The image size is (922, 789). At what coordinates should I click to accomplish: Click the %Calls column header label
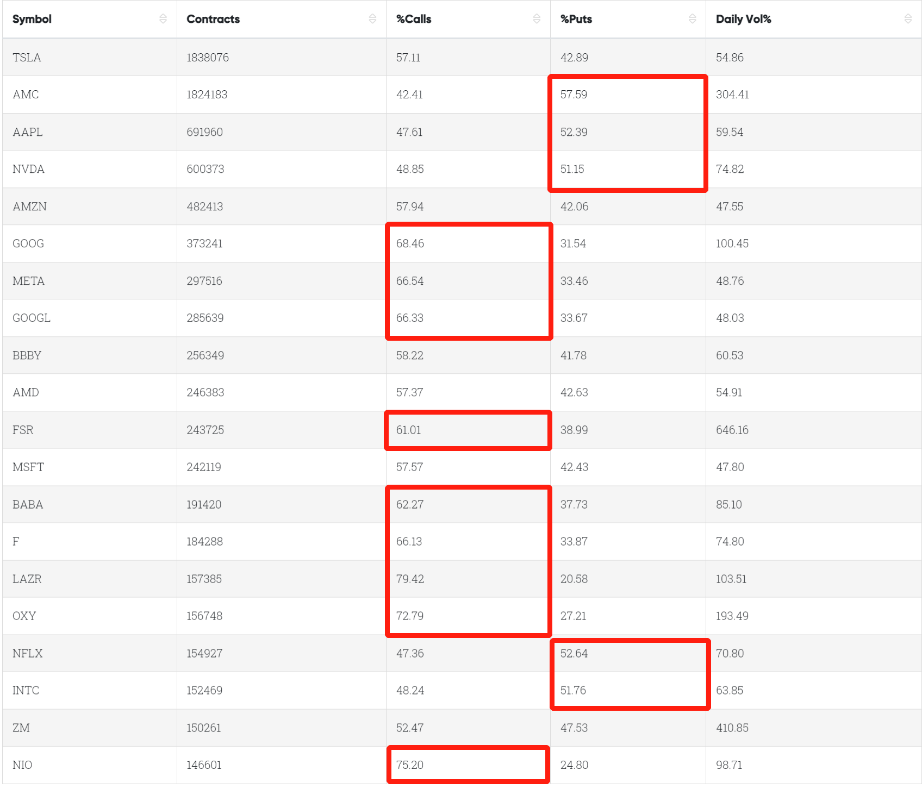click(x=414, y=19)
